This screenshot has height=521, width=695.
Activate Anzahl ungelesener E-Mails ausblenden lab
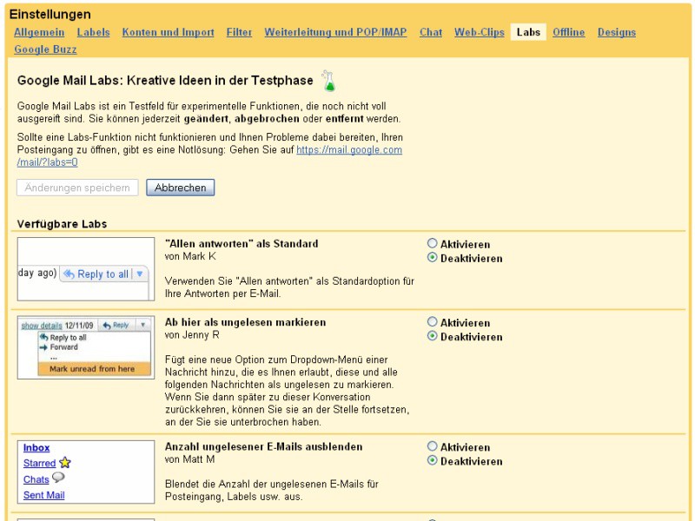[x=432, y=446]
